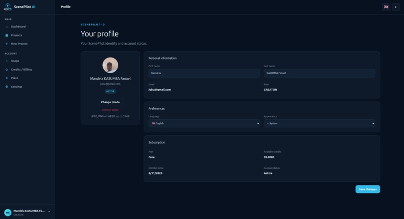404x219 pixels.
Task: Toggle the theme button in top bar
Action: (x=395, y=7)
